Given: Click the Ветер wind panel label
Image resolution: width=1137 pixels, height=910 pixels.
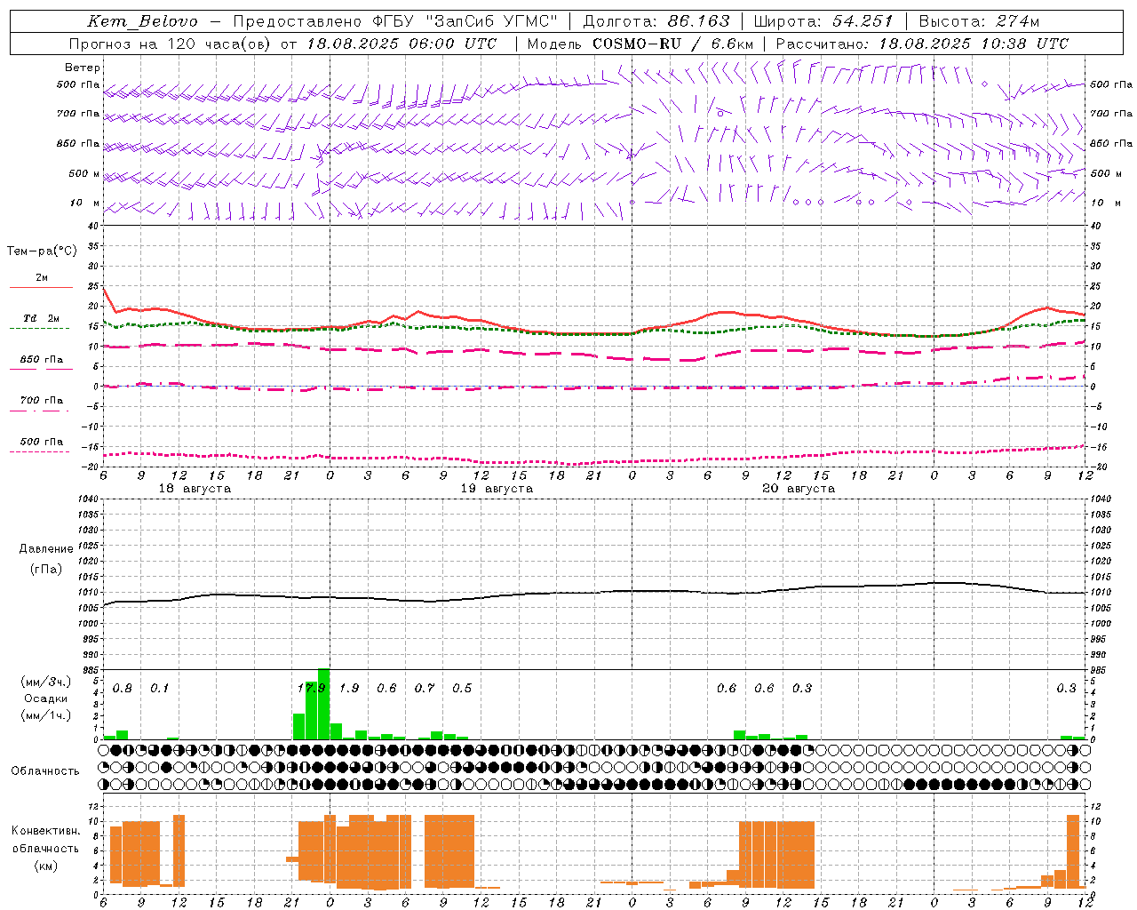Looking at the screenshot, I should (82, 68).
